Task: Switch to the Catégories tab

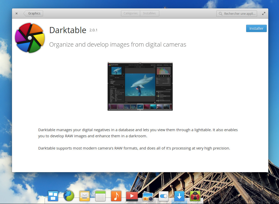Action: point(131,13)
